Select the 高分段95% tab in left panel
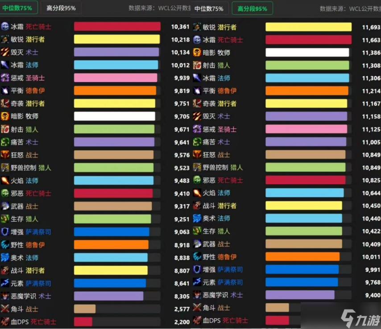This screenshot has height=329, width=381. click(x=61, y=8)
